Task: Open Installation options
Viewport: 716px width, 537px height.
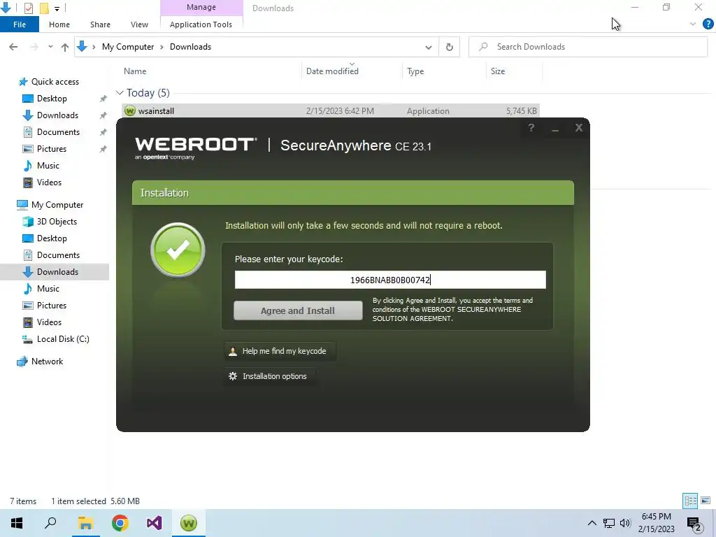Action: click(x=271, y=376)
